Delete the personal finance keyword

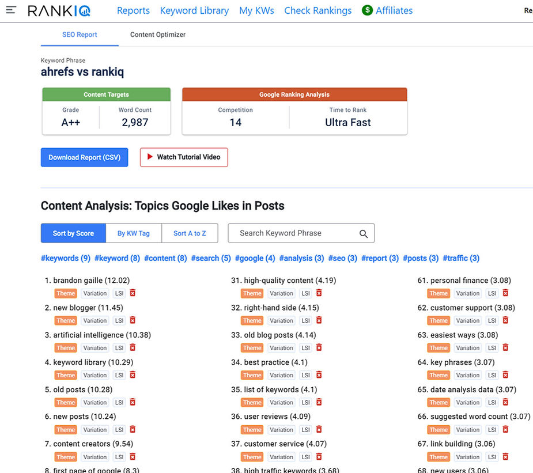pyautogui.click(x=505, y=293)
